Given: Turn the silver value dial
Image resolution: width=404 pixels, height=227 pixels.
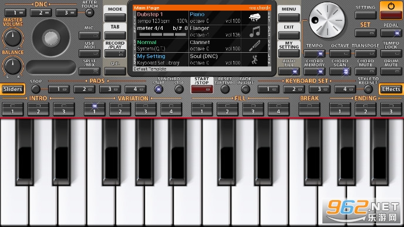Looking at the screenshot, I should pyautogui.click(x=327, y=21).
